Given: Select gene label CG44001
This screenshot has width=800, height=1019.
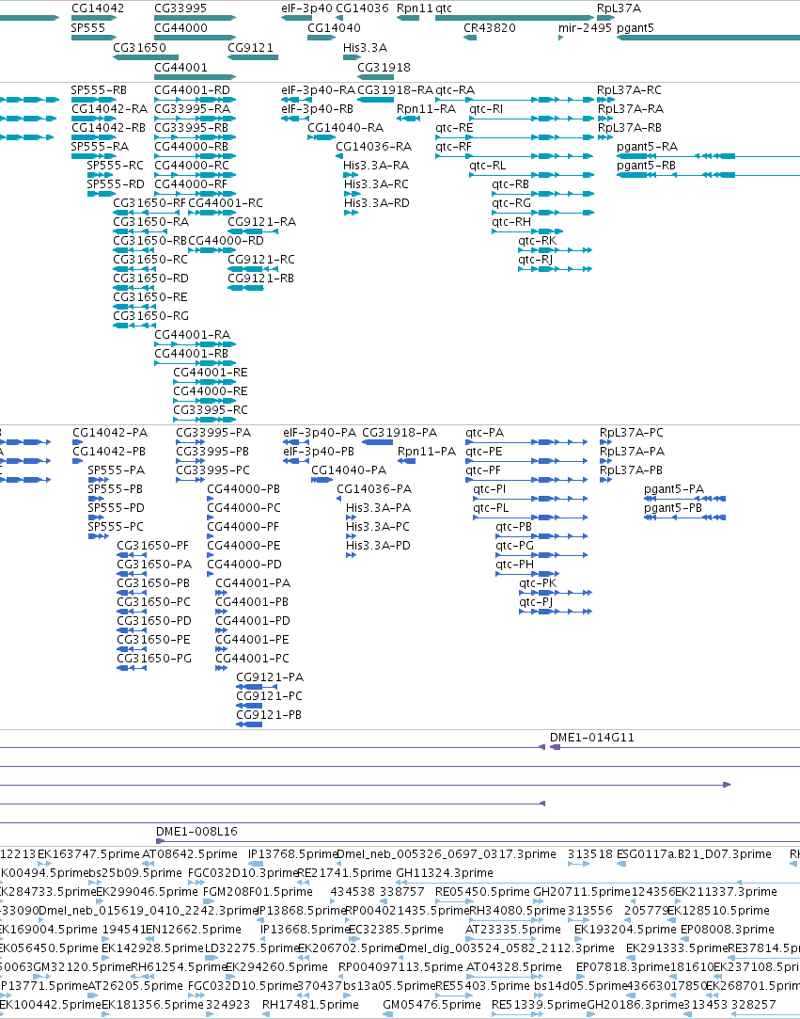Looking at the screenshot, I should click(x=181, y=67).
